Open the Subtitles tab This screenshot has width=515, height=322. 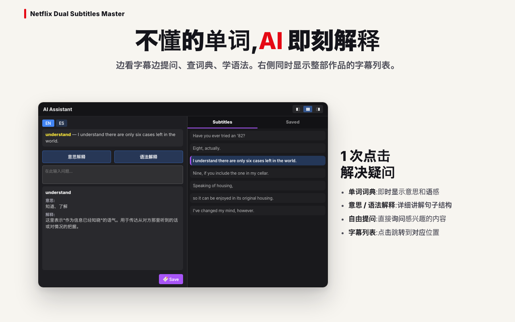click(222, 122)
